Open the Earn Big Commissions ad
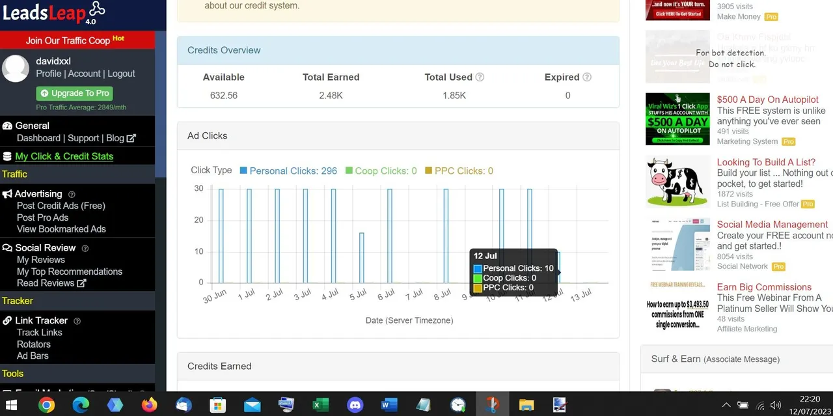The image size is (833, 416). 764,287
